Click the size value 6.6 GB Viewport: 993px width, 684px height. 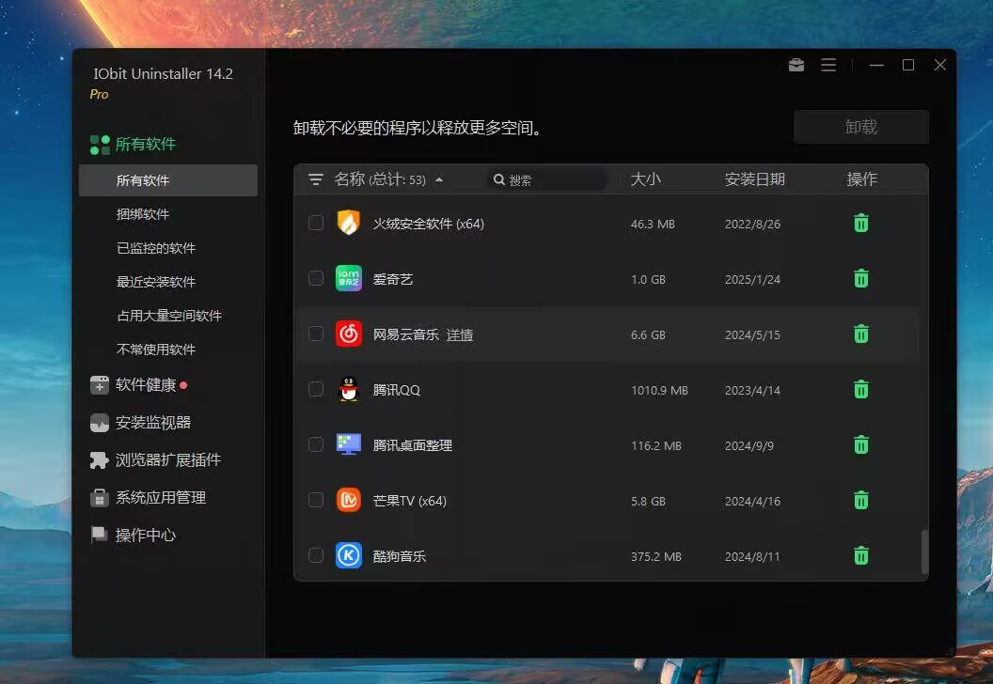(x=648, y=334)
